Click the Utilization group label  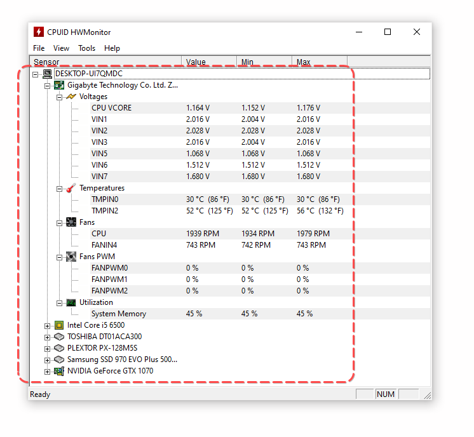click(96, 302)
